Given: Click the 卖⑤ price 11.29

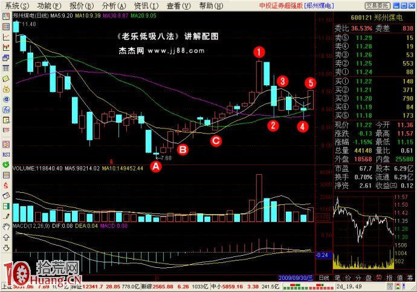Looking at the screenshot, I should coord(364,37).
